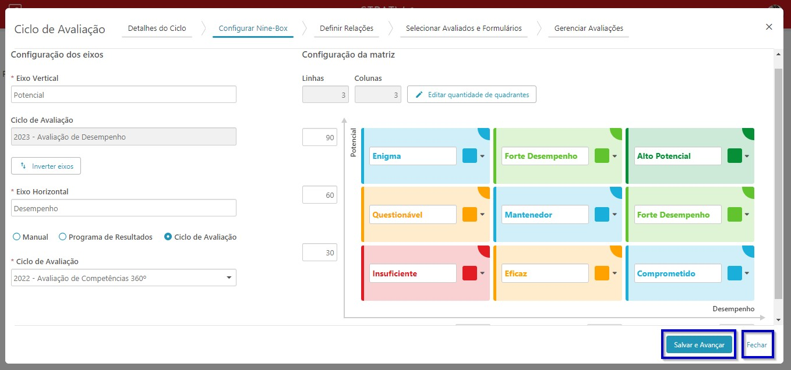Image resolution: width=791 pixels, height=370 pixels.
Task: Switch to the Gerenciar Avaliações step
Action: (588, 28)
